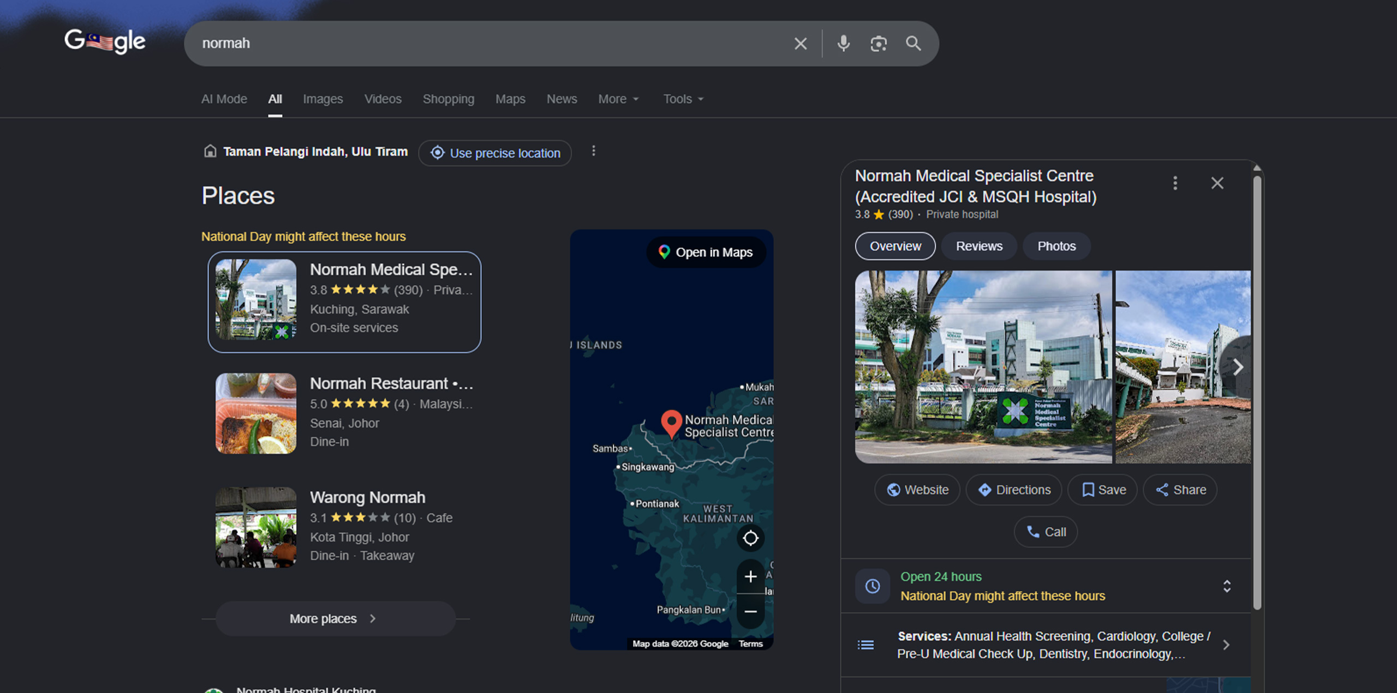Click the magnifying glass search button
Image resolution: width=1397 pixels, height=693 pixels.
[914, 44]
